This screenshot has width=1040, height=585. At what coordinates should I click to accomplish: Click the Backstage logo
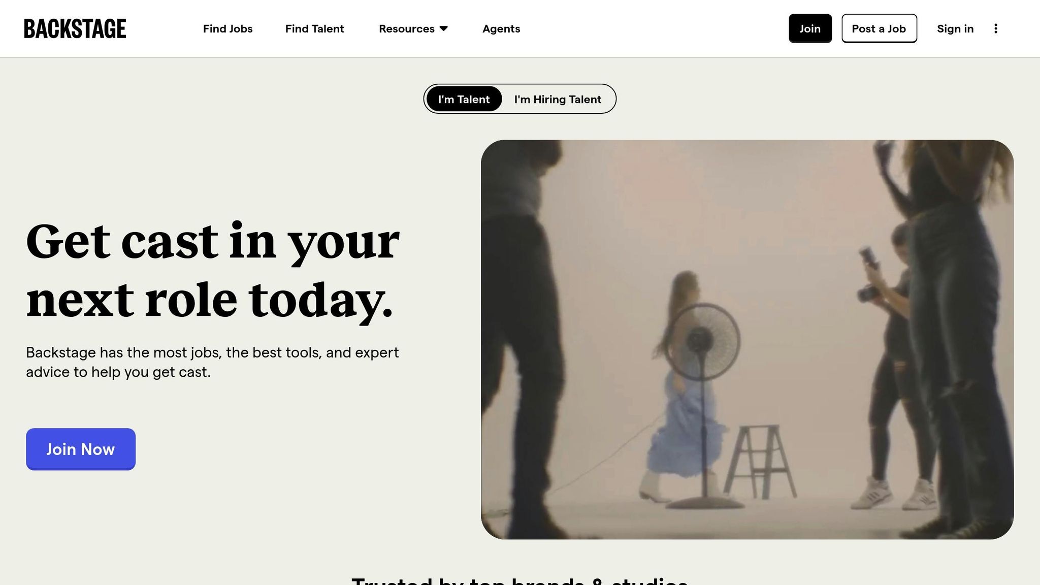75,28
